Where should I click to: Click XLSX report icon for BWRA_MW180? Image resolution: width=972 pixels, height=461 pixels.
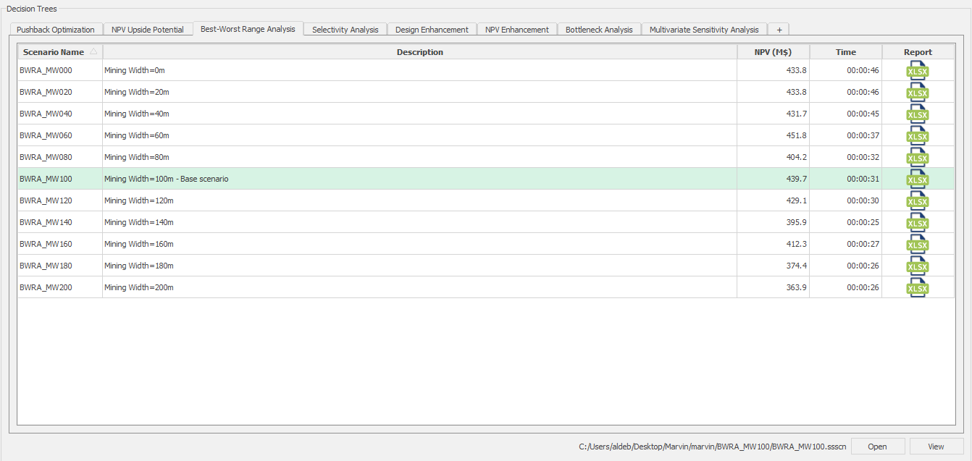pyautogui.click(x=917, y=266)
